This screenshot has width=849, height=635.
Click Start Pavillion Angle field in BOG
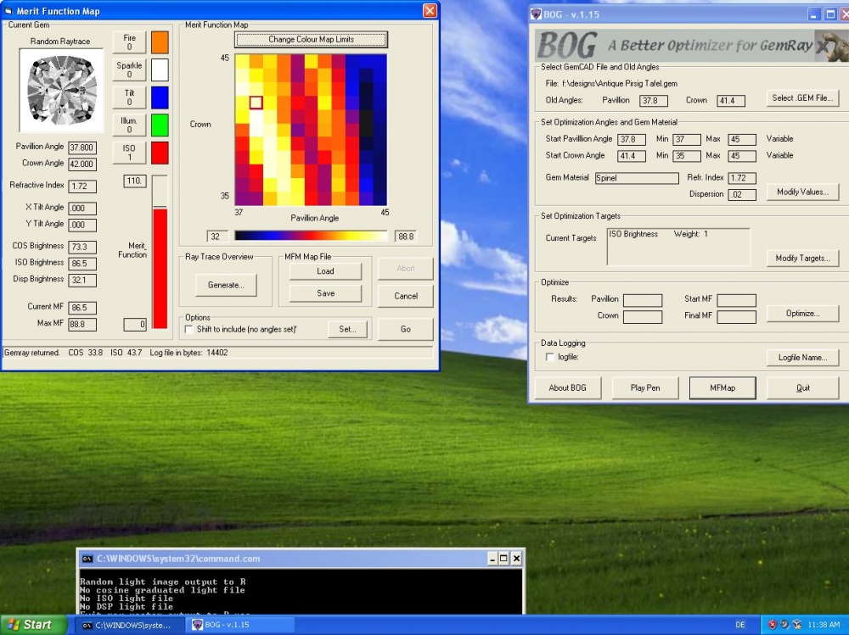click(632, 140)
